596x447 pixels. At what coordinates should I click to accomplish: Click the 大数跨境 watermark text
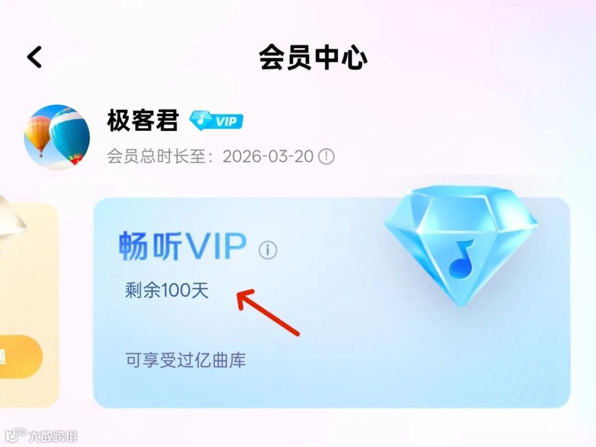tap(53, 436)
